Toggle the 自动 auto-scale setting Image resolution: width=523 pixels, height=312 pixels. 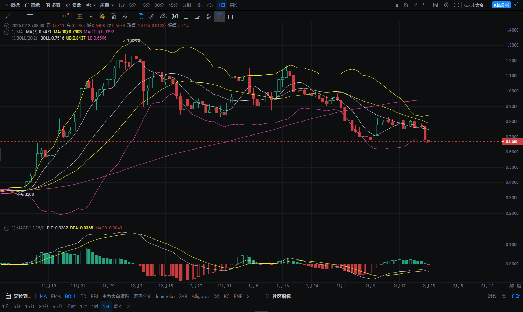pyautogui.click(x=517, y=296)
